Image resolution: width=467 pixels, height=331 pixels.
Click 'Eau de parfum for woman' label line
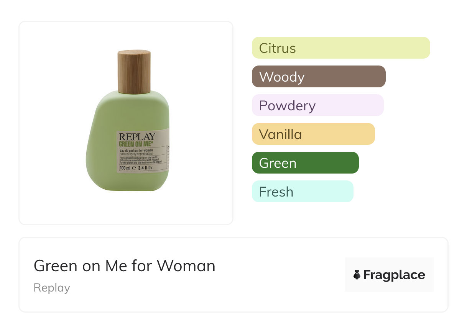point(136,150)
